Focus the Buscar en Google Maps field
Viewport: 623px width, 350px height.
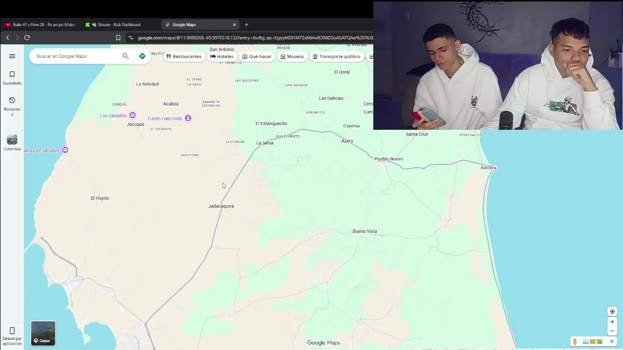point(78,56)
